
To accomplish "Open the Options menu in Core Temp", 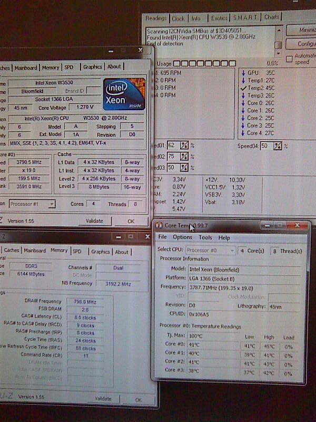I will pos(182,237).
